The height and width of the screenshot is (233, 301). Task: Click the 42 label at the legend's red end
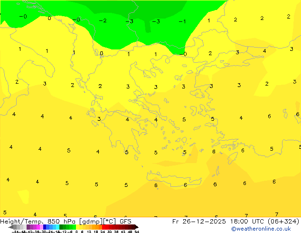point(123,232)
